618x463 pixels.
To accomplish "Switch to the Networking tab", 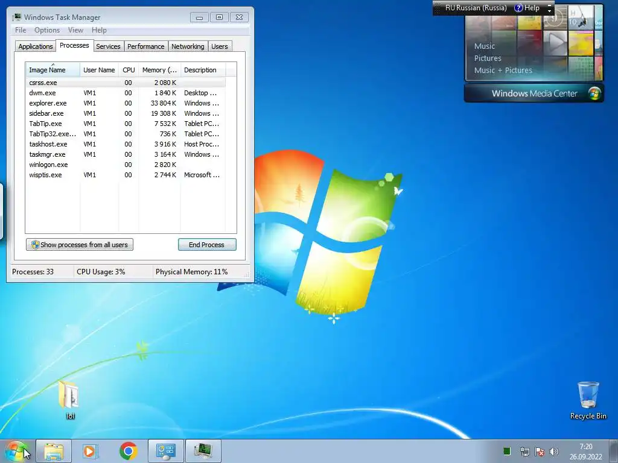I will (x=188, y=46).
